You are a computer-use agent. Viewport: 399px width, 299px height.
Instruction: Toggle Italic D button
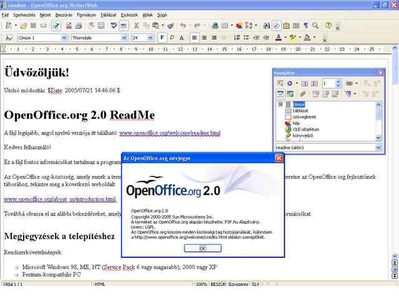[172, 38]
